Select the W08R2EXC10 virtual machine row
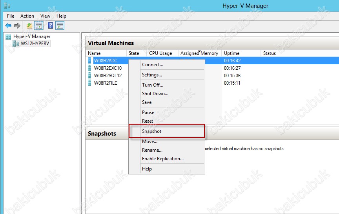This screenshot has height=214, width=339. 212,68
